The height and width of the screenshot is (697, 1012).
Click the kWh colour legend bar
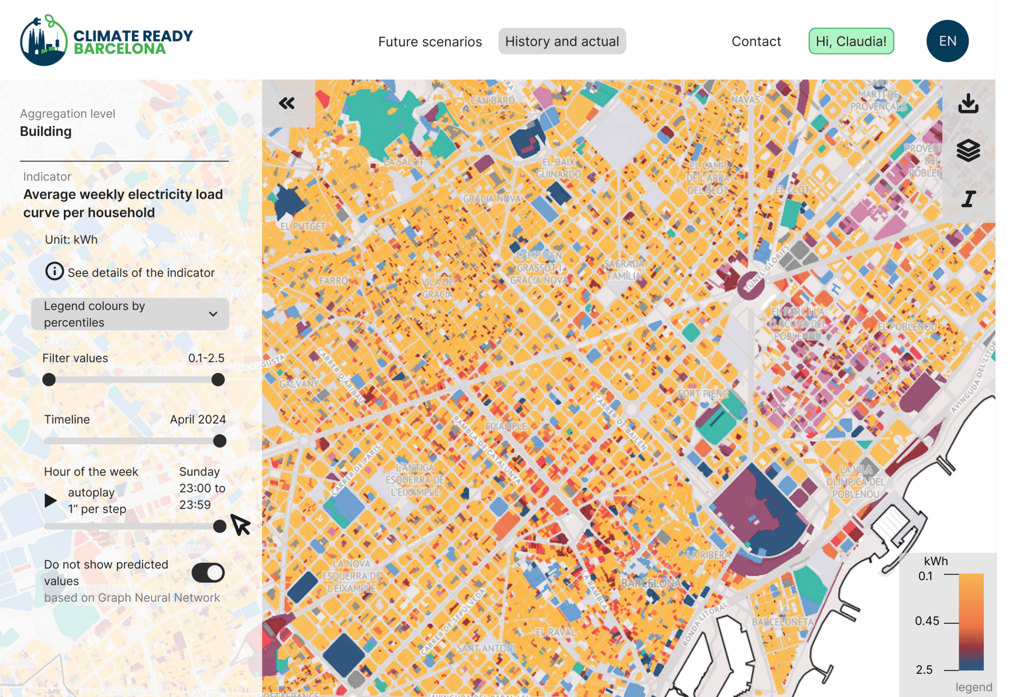pos(971,622)
